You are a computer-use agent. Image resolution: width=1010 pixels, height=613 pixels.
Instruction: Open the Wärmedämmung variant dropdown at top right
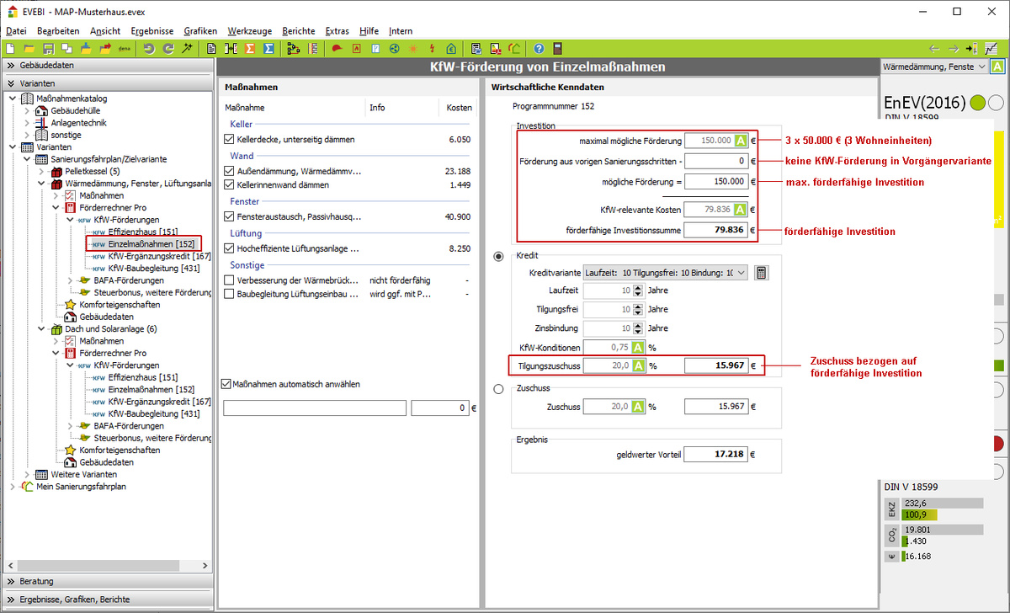click(933, 67)
